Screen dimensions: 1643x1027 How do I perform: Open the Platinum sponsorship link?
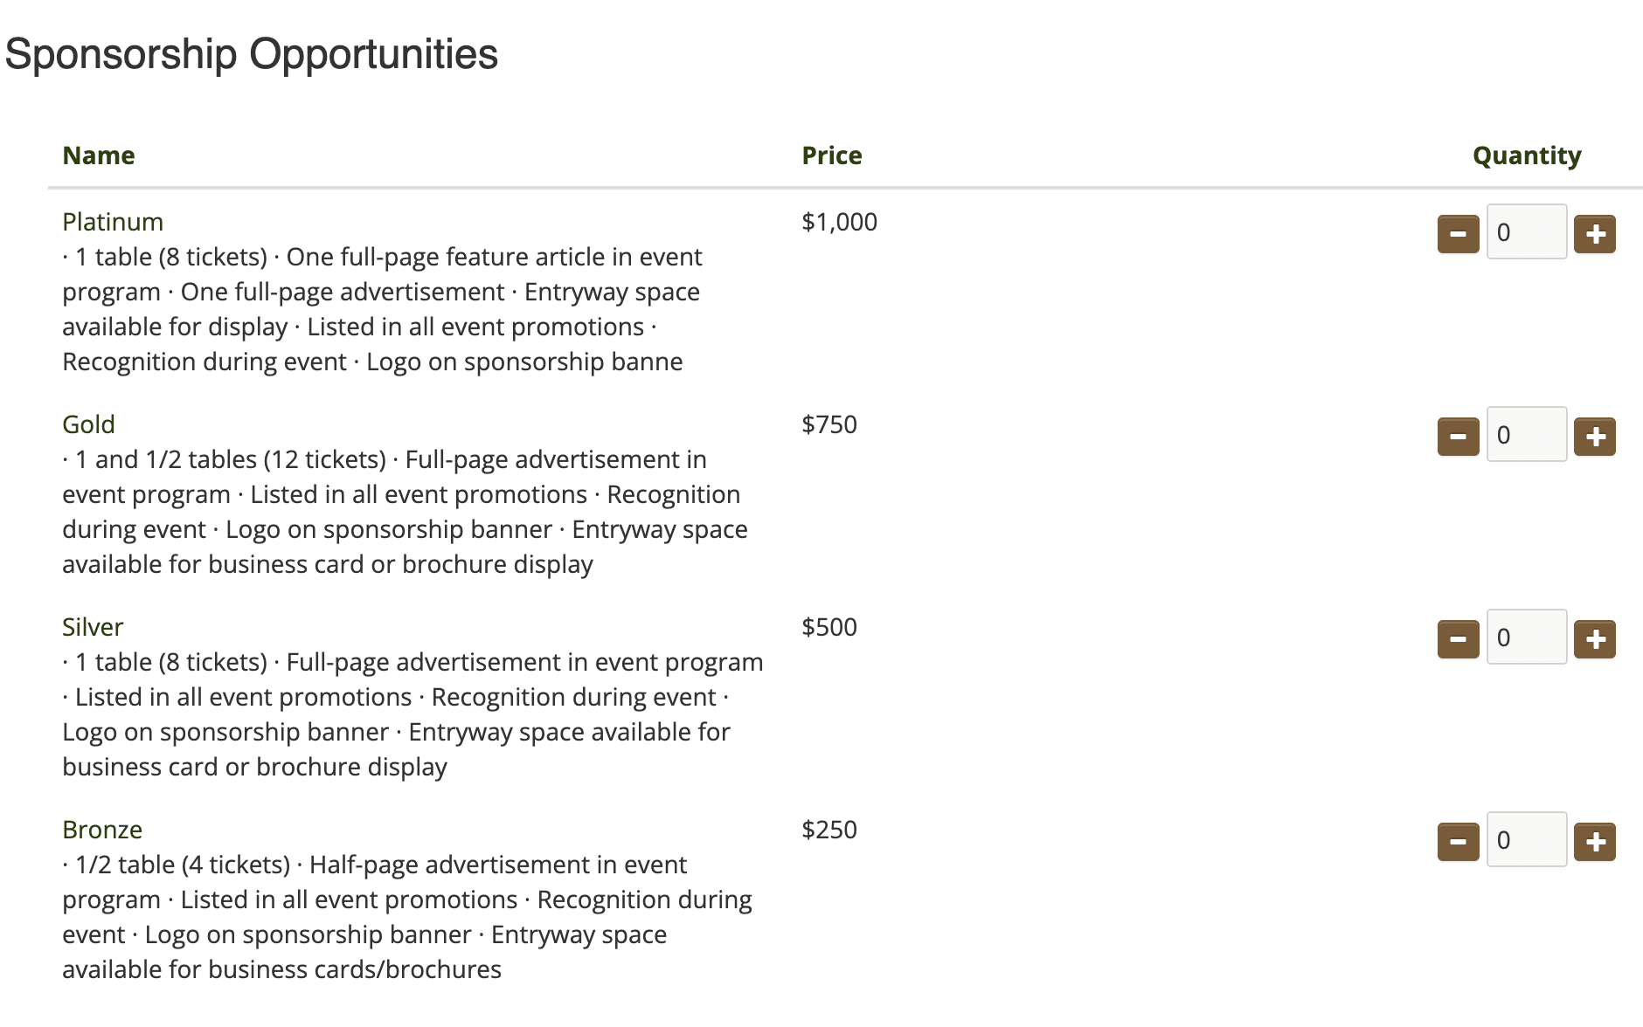point(113,222)
